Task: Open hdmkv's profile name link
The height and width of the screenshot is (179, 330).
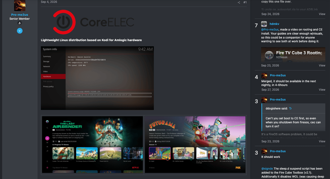Action: click(274, 24)
